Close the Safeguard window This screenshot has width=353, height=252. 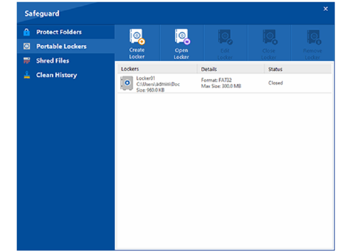point(326,9)
